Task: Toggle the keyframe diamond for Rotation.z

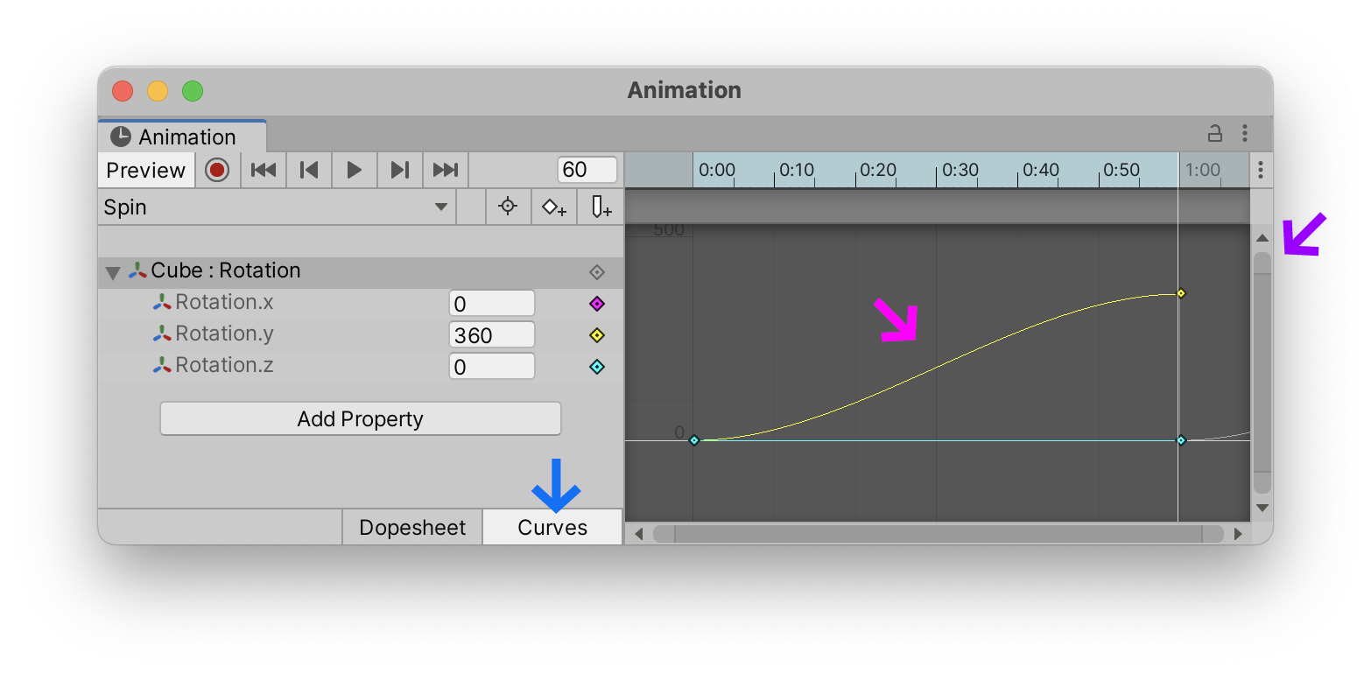Action: (x=596, y=366)
